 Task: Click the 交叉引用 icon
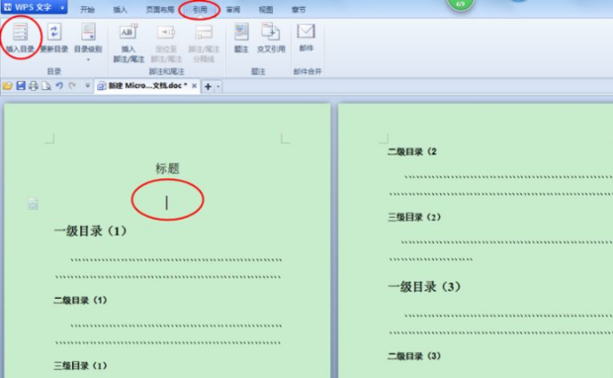[271, 32]
